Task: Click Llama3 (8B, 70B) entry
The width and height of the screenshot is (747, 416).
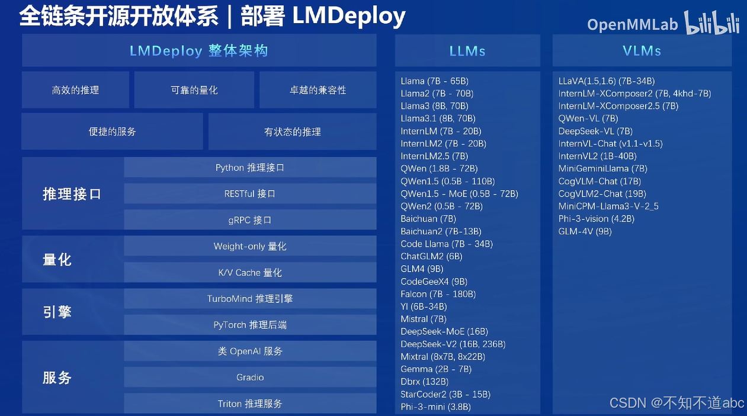Action: [434, 106]
